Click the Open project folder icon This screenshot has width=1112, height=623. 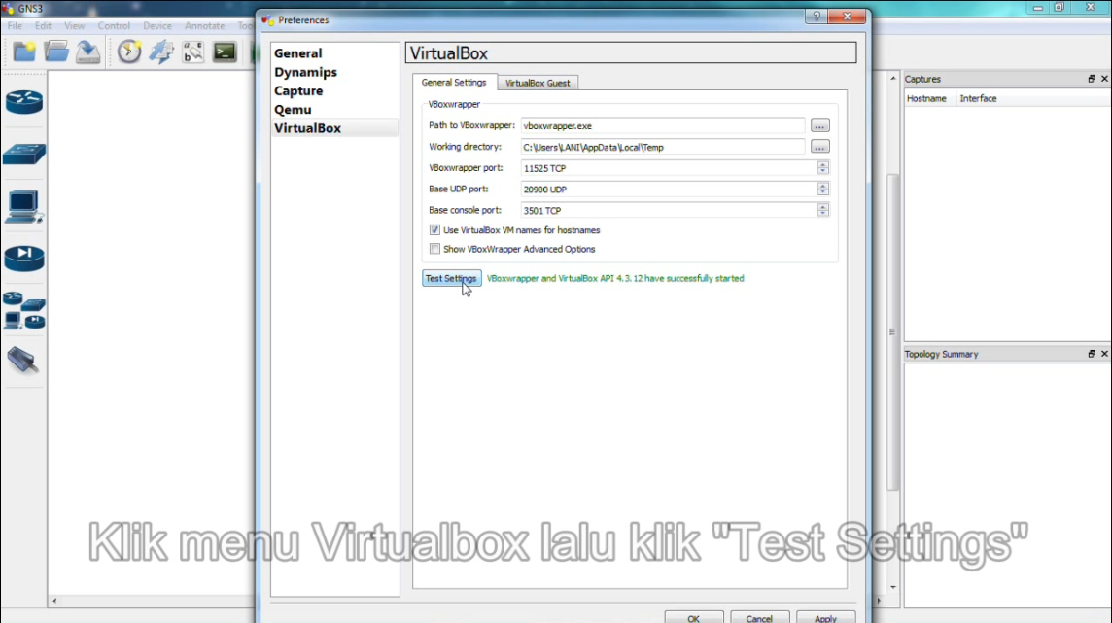(x=56, y=52)
